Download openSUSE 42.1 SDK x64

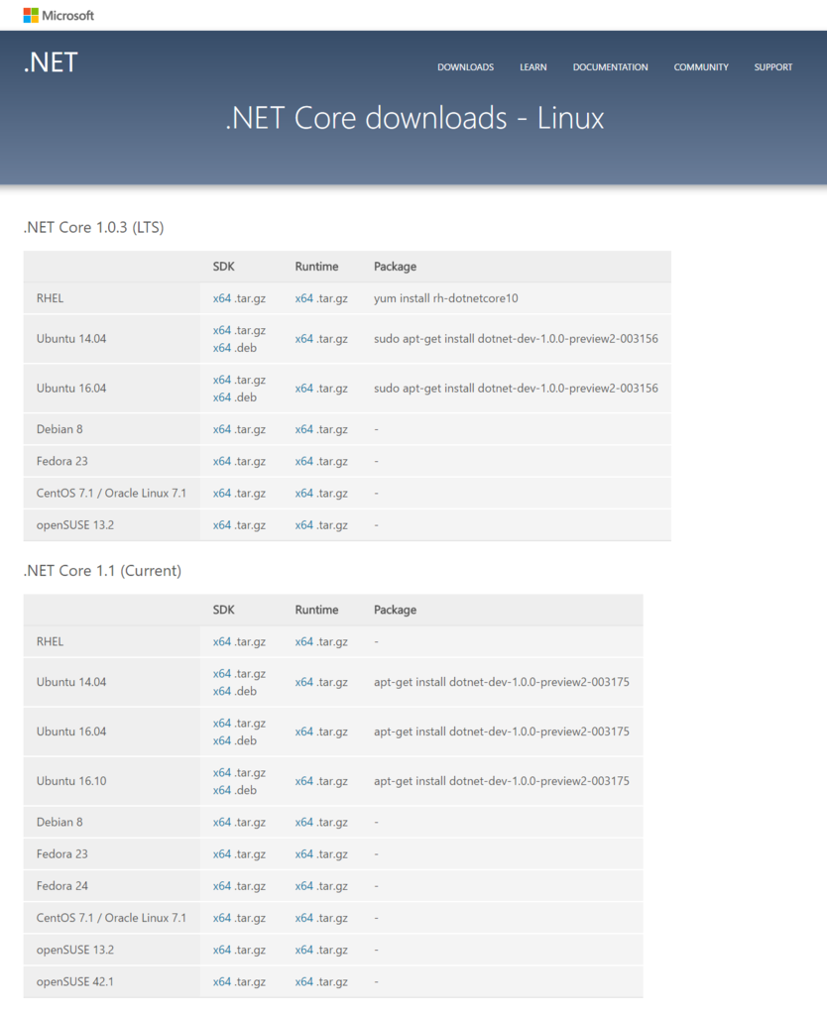pyautogui.click(x=222, y=981)
